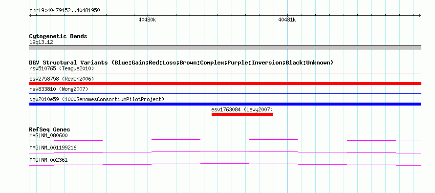Click the MAG|NM_002361 transcript label
Viewport: 435px width, 193px height.
pos(48,160)
